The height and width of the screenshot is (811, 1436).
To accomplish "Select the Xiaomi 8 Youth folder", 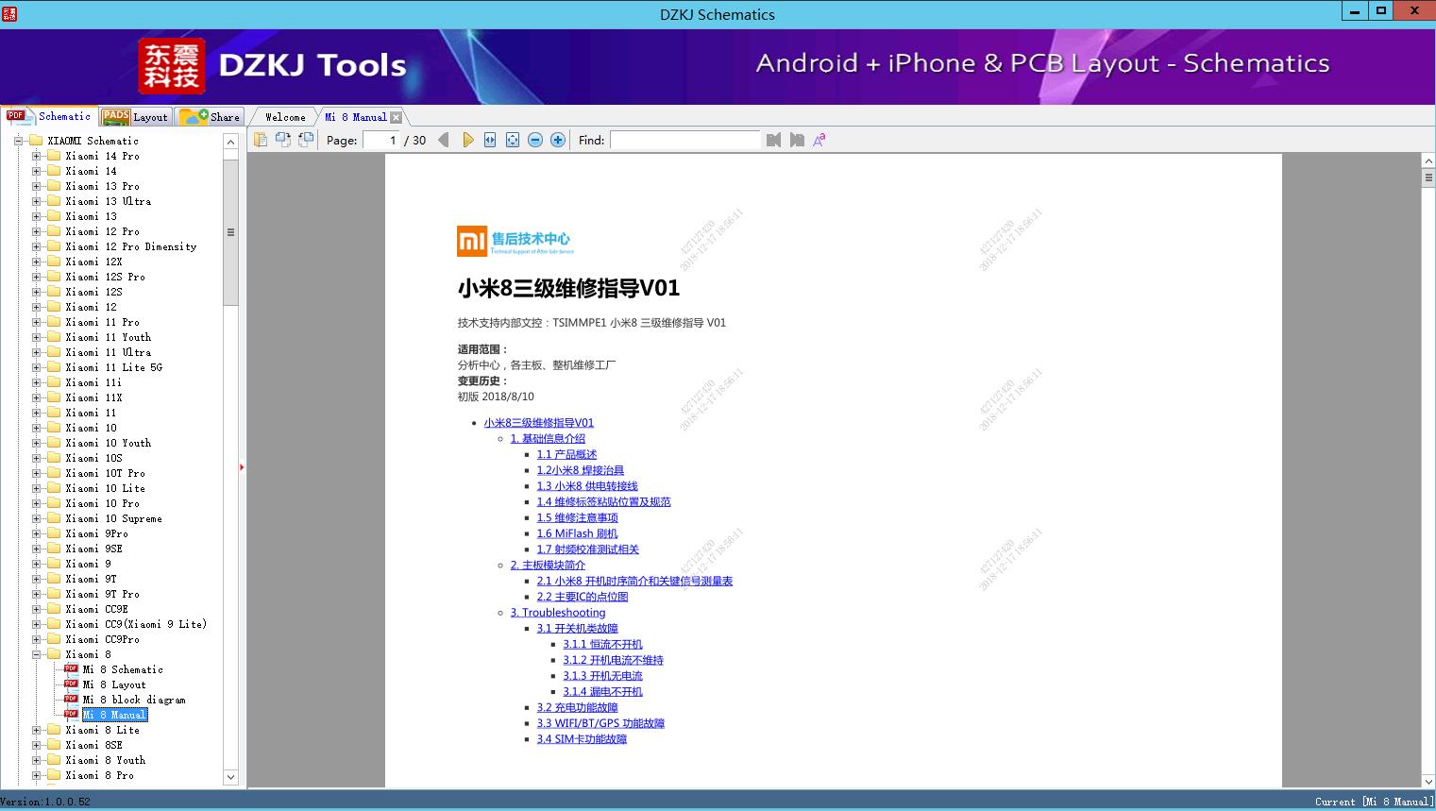I will tap(106, 760).
